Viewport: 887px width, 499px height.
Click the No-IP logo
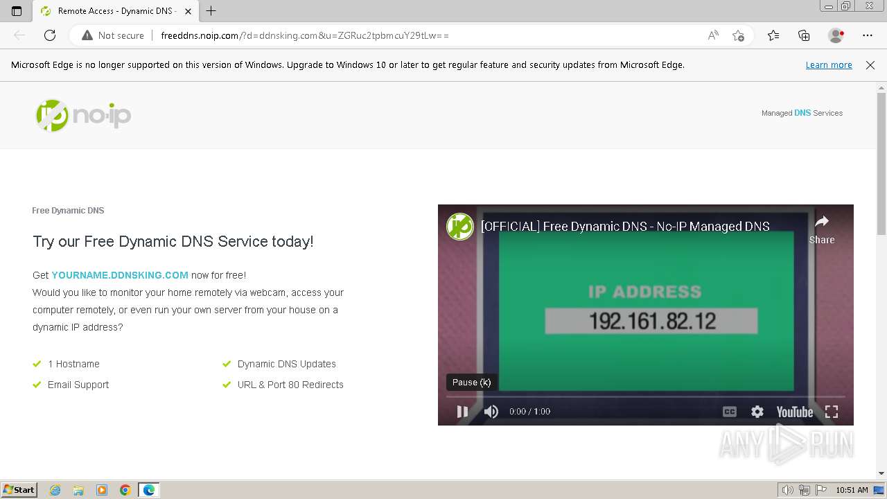tap(83, 115)
